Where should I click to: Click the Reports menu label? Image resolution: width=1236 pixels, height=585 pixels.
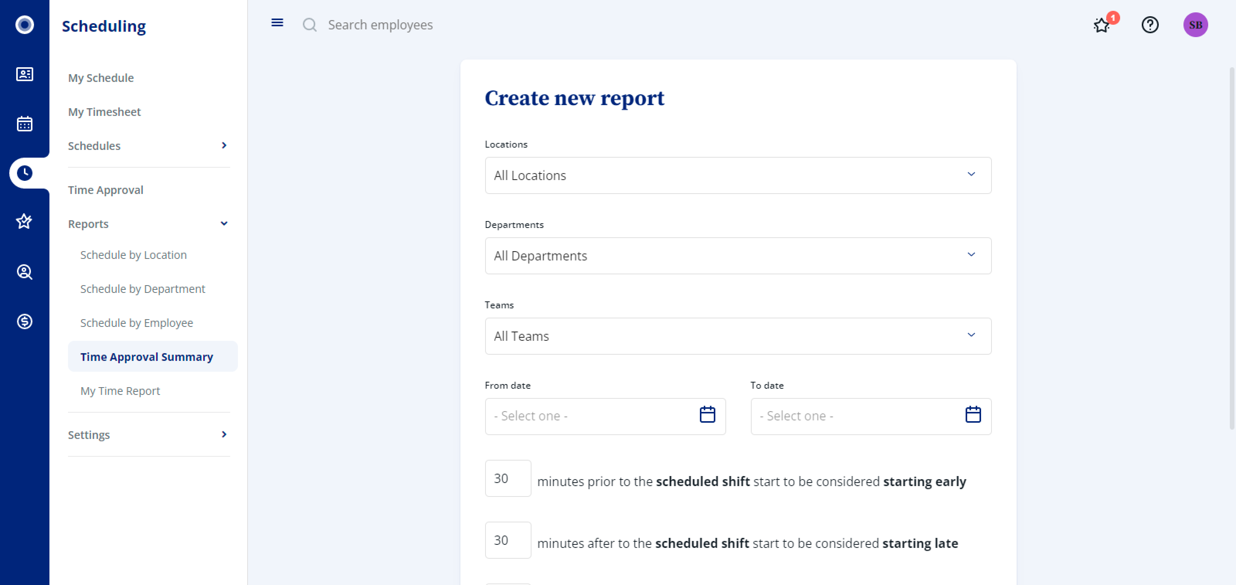coord(88,224)
